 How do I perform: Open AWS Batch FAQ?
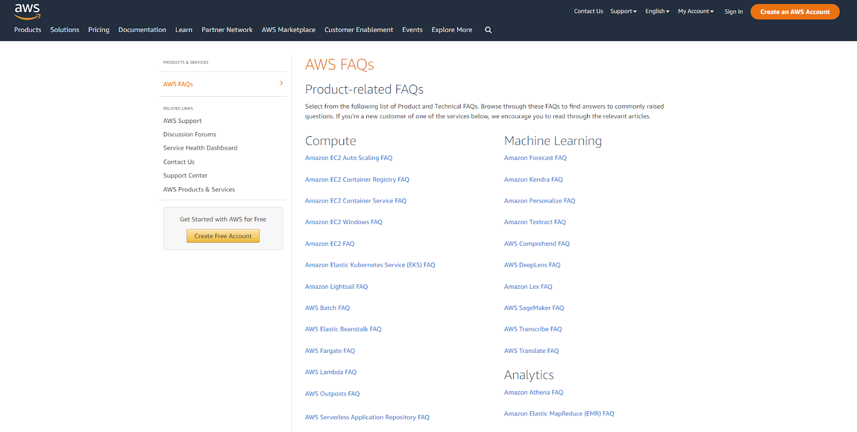[x=327, y=308]
